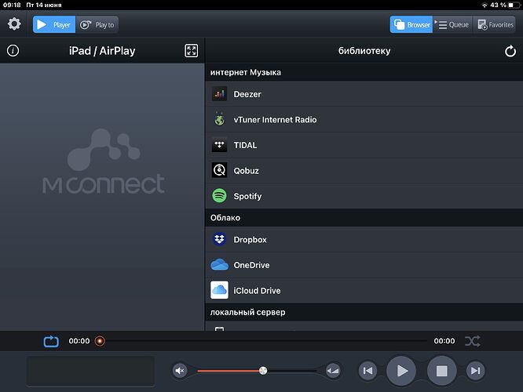Click the Deezer service icon

click(x=219, y=94)
